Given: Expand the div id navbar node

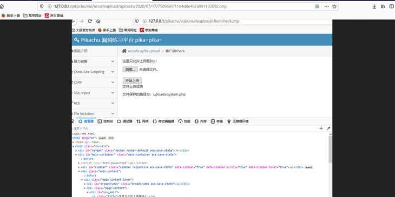Looking at the screenshot, I should [x=76, y=151].
